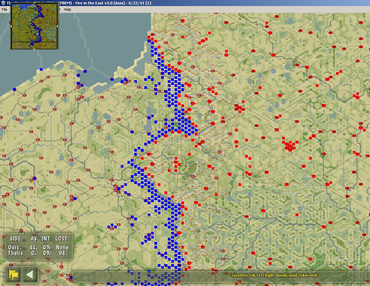
Task: Click the top-left corner map scroll arrow
Action: point(3,15)
